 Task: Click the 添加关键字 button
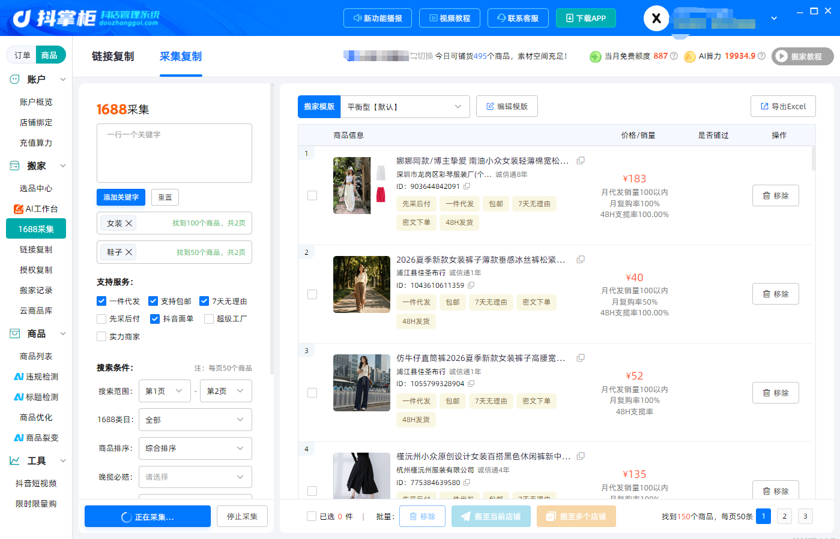(x=121, y=197)
